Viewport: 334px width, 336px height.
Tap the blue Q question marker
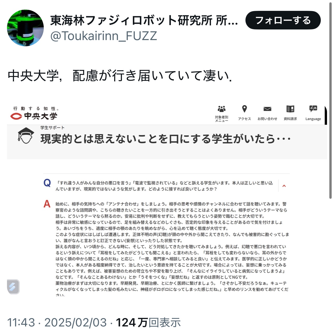click(47, 183)
